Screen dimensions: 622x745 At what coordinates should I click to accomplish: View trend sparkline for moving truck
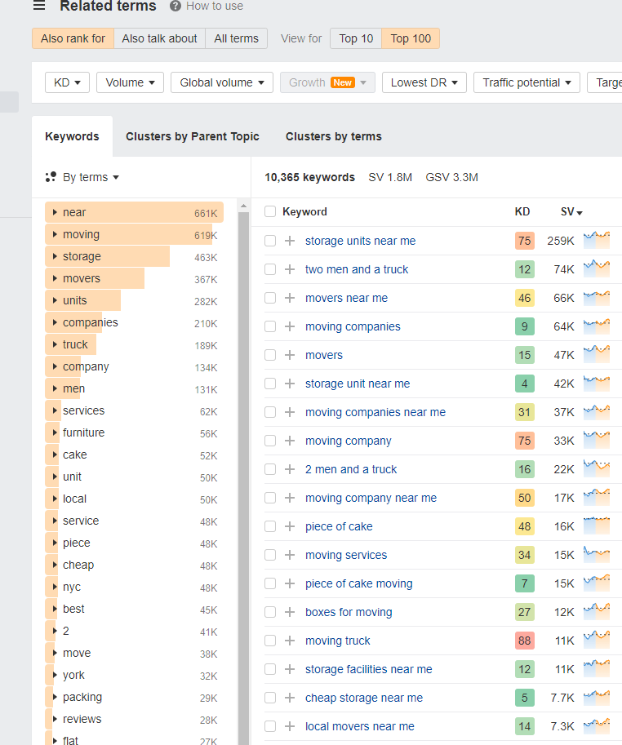point(597,641)
